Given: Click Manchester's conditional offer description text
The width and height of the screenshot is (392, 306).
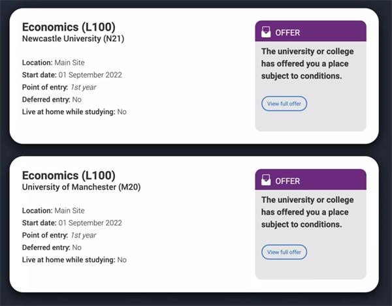Looking at the screenshot, I should [308, 212].
